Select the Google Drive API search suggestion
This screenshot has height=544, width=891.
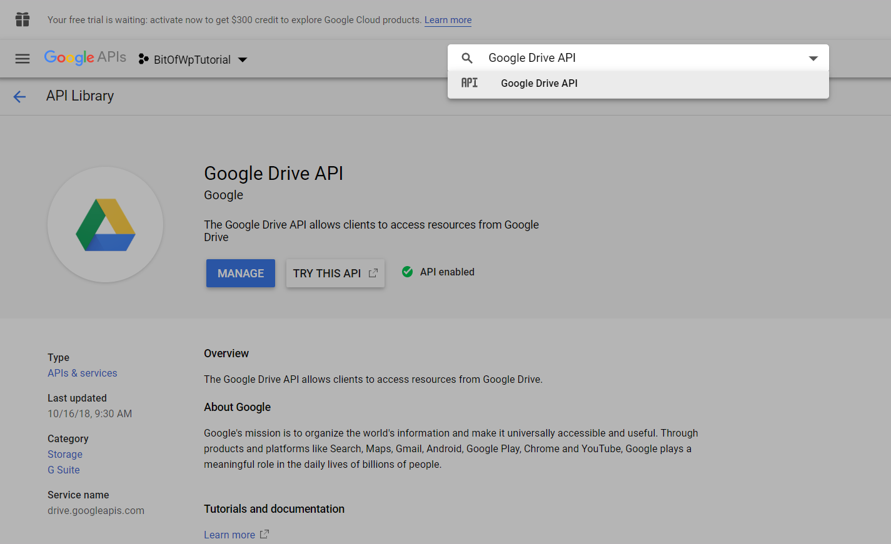click(539, 84)
